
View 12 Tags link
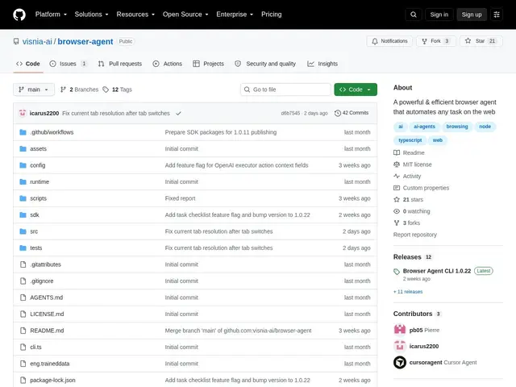(x=117, y=89)
